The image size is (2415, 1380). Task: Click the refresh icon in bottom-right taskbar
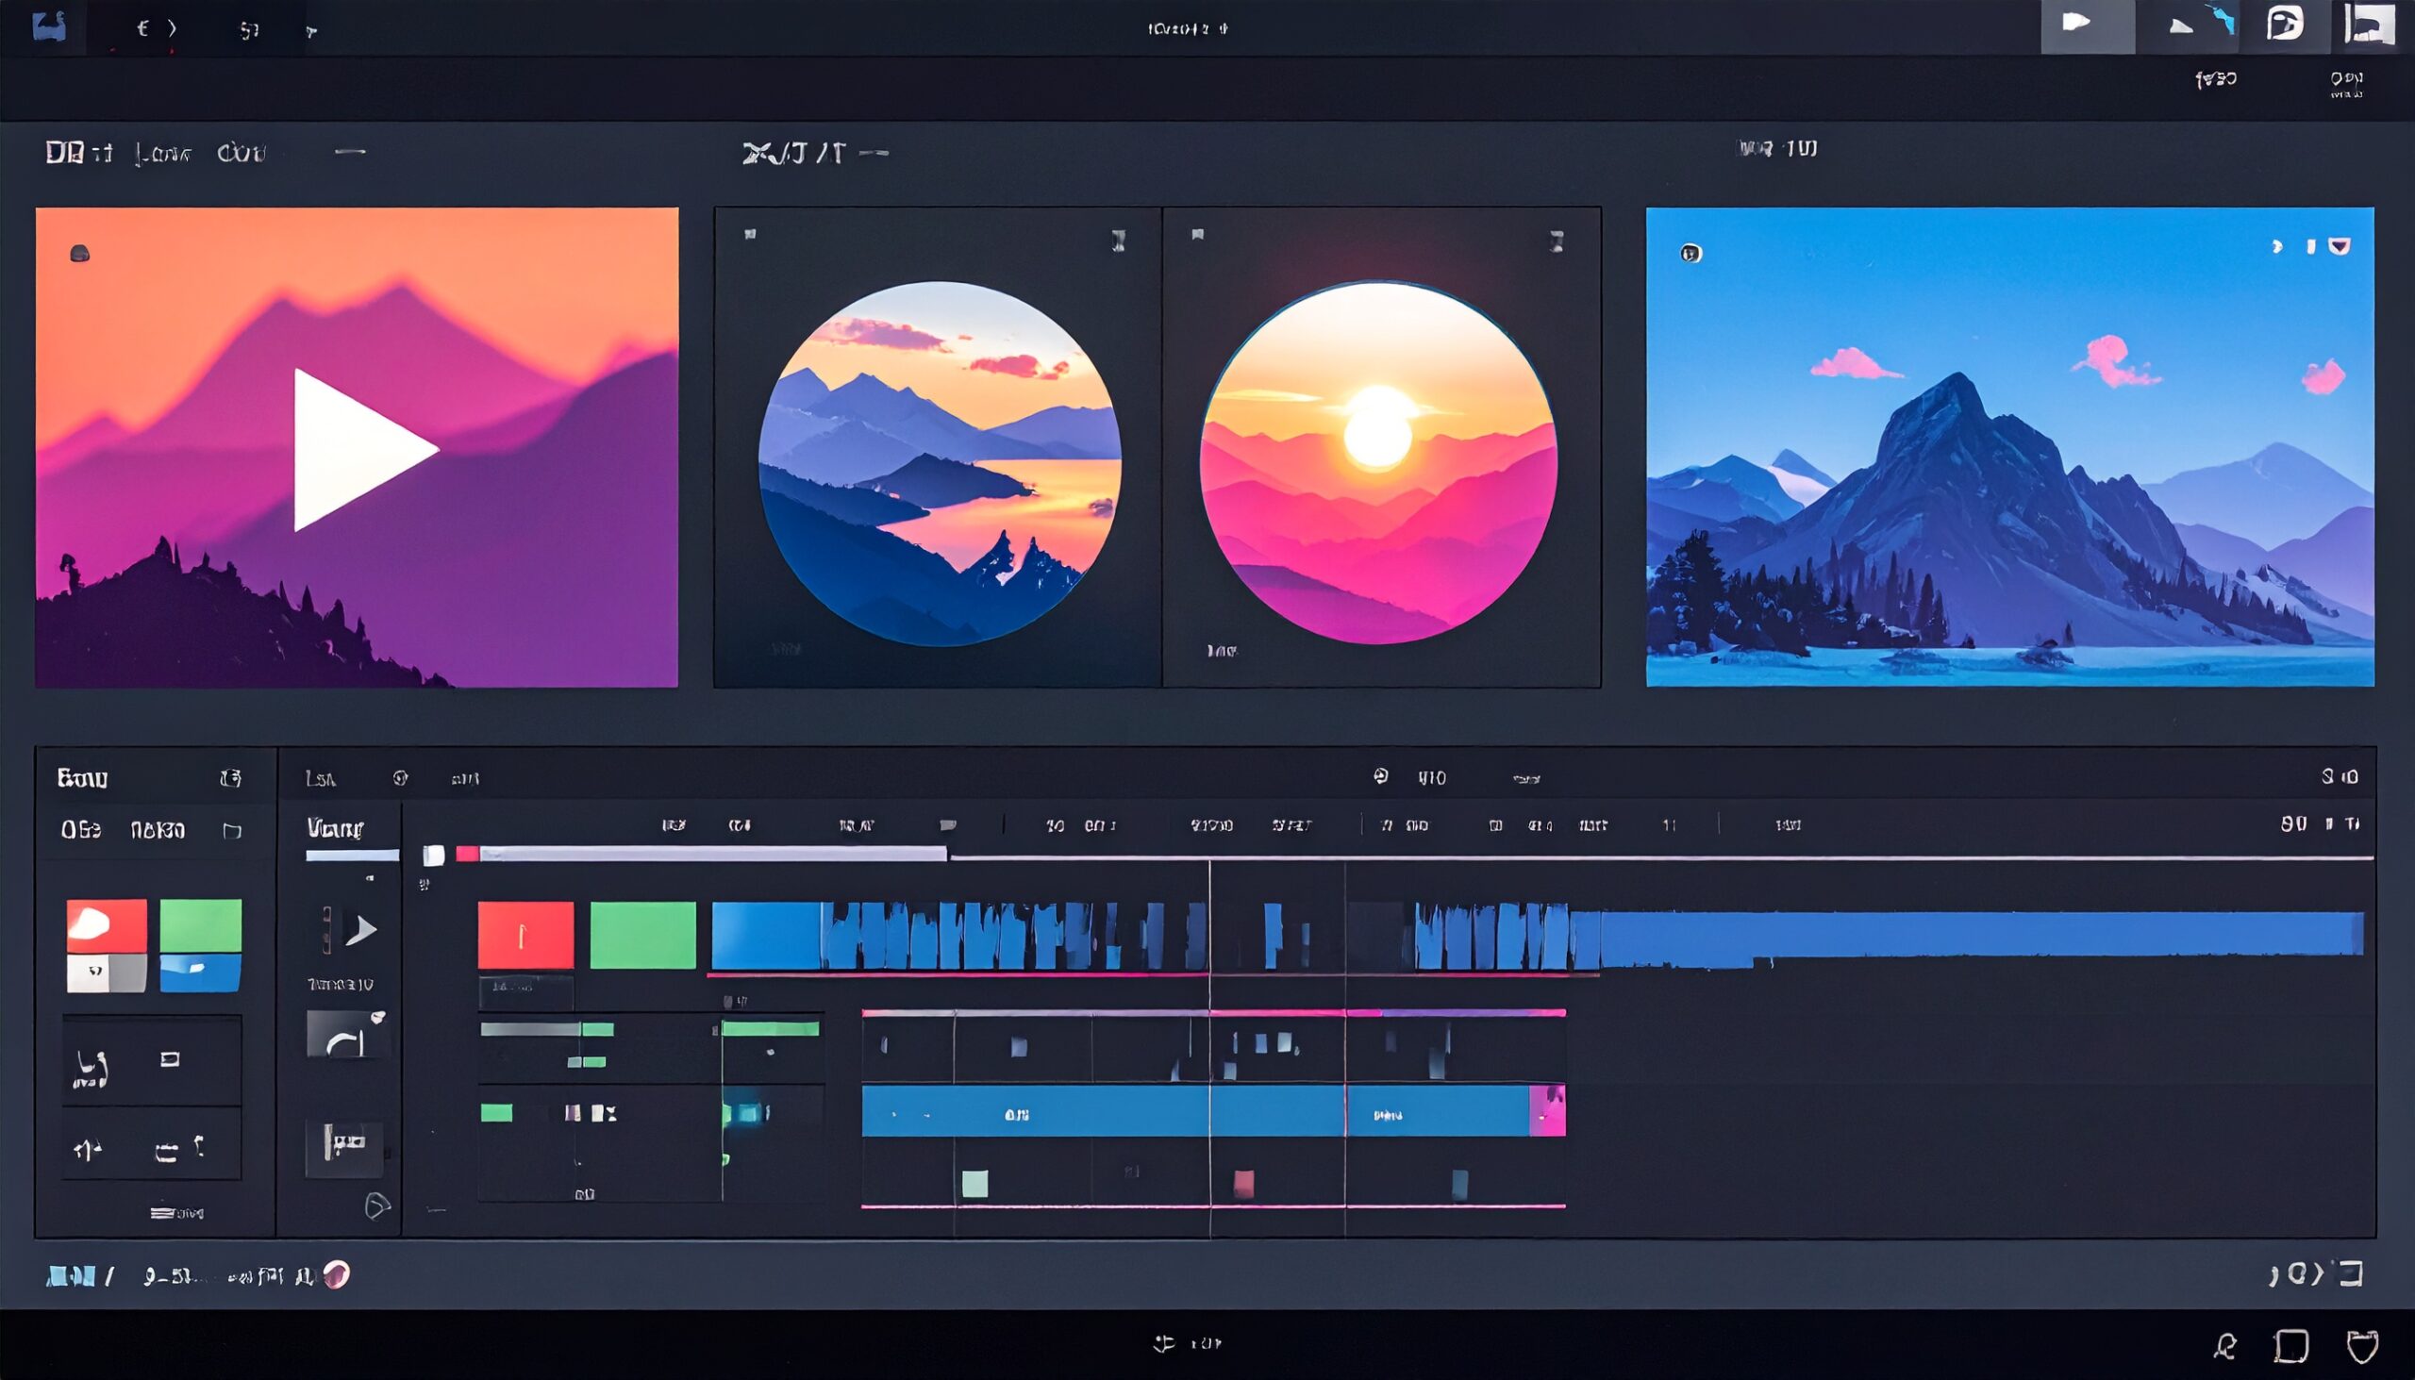click(x=2225, y=1345)
